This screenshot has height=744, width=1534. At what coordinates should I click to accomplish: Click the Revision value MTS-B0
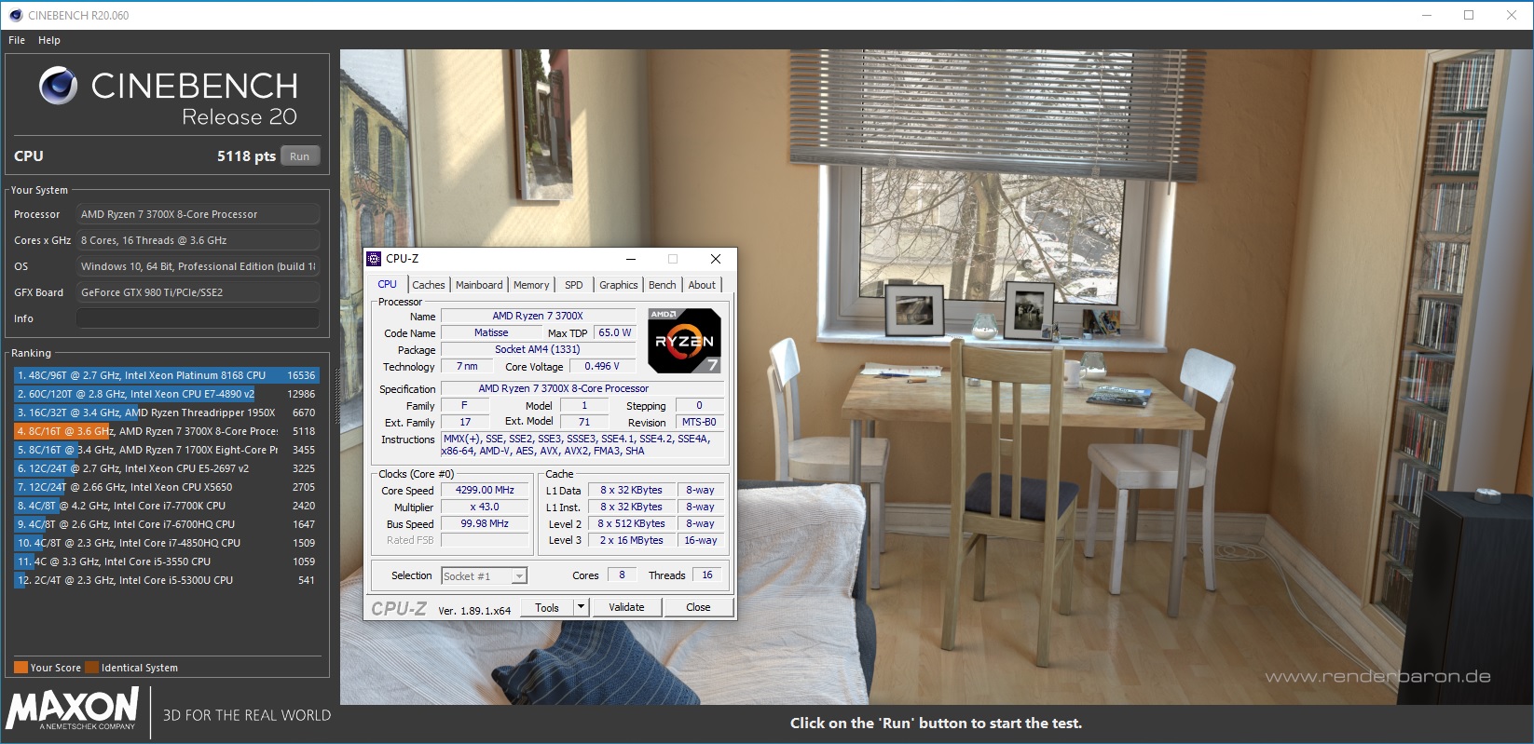699,422
